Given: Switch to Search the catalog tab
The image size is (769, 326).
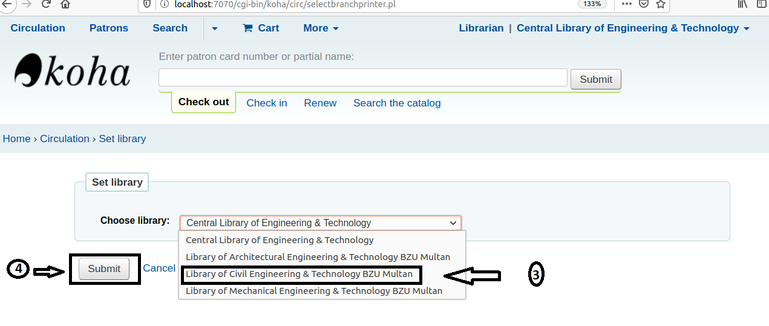Looking at the screenshot, I should 397,103.
